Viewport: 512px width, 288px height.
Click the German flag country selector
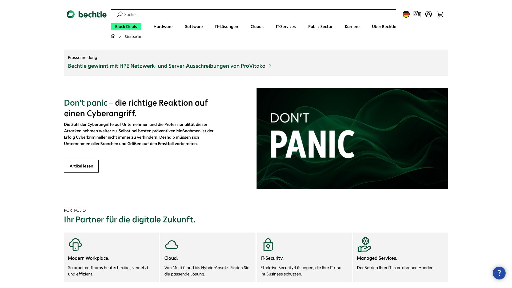[x=406, y=14]
